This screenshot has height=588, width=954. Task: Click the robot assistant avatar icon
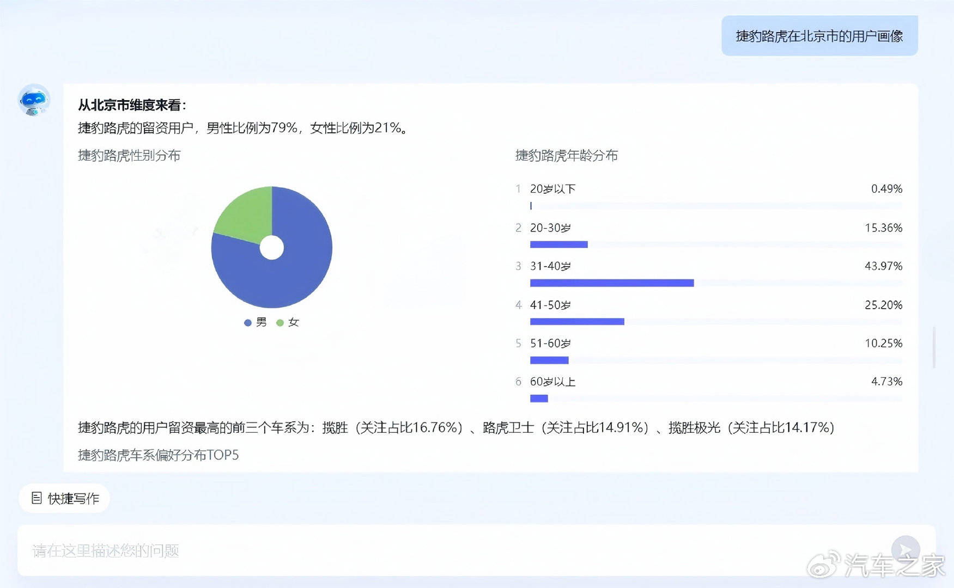(x=34, y=100)
